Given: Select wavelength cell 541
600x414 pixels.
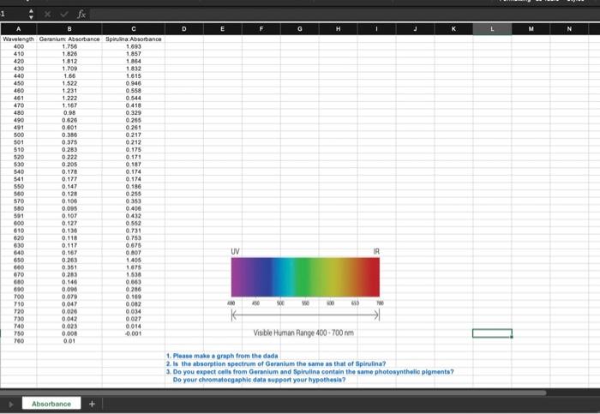Looking at the screenshot, I should pos(18,179).
